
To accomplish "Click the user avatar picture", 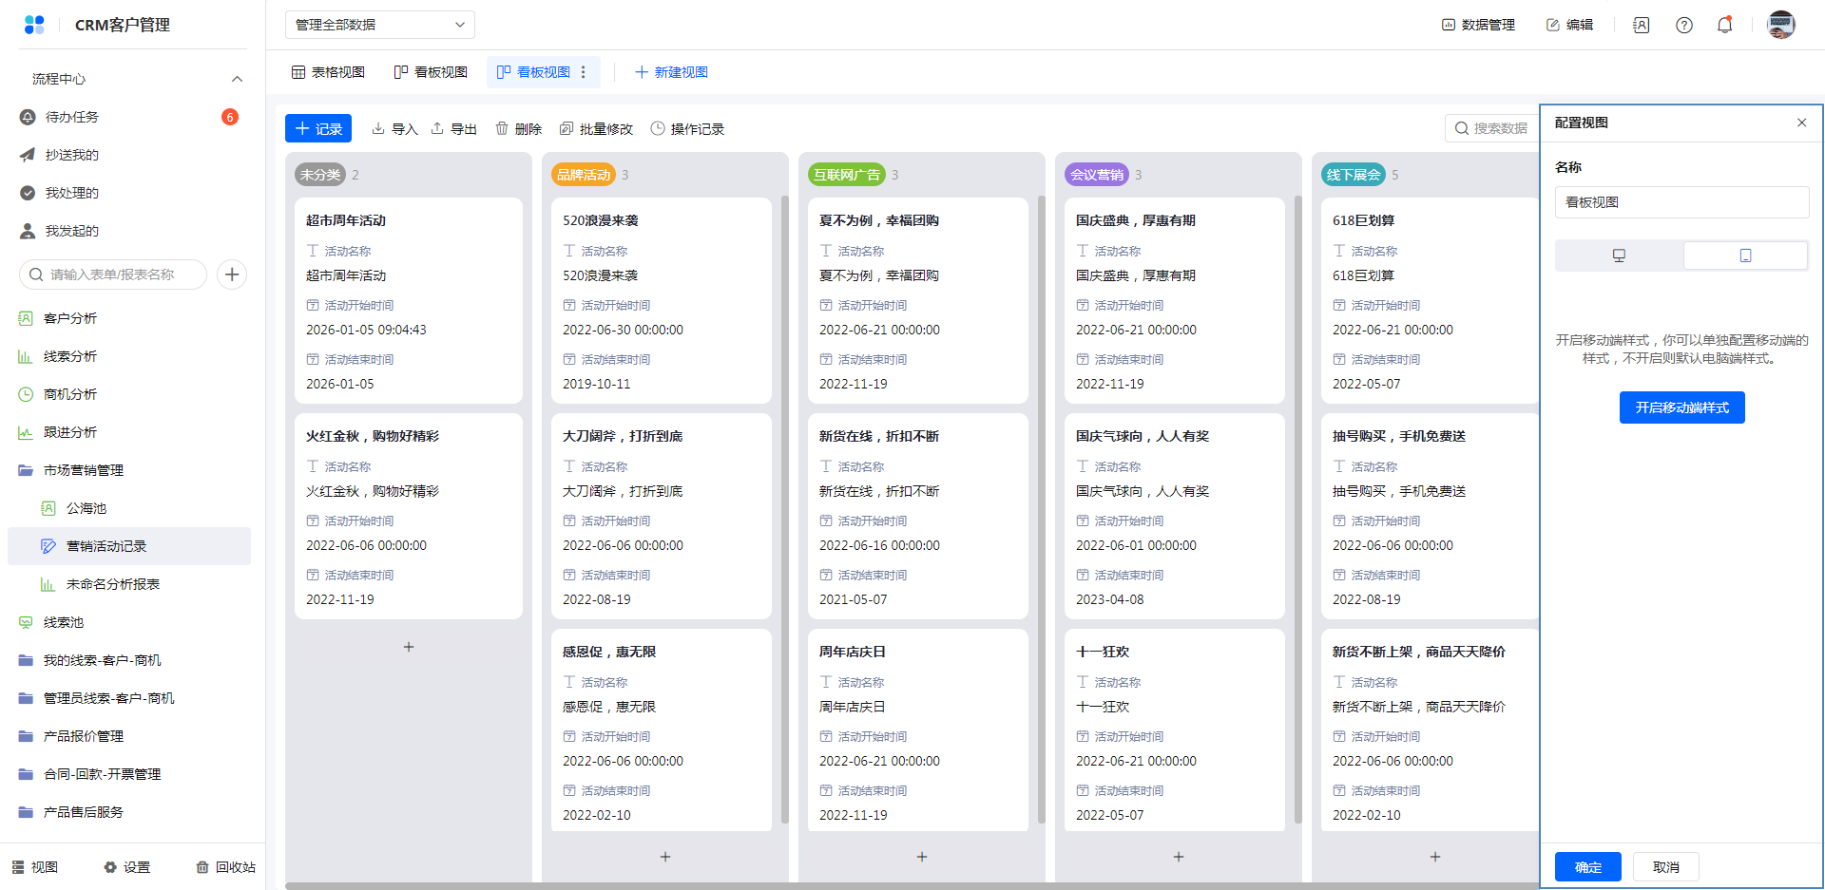I will click(1780, 25).
